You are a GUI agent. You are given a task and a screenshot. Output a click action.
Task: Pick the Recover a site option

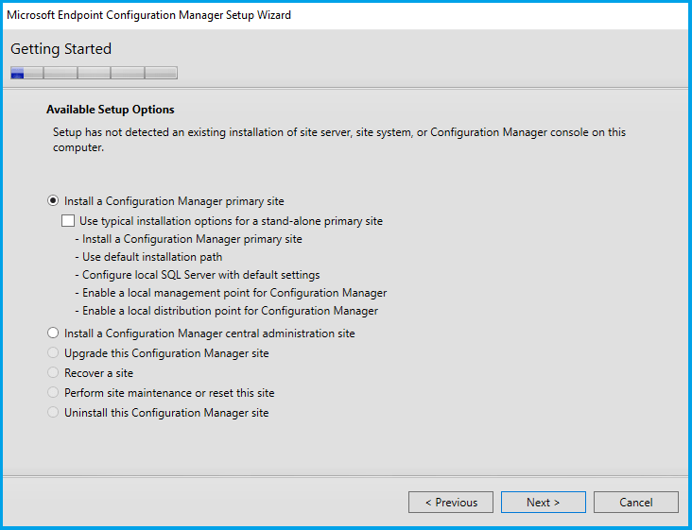[53, 373]
